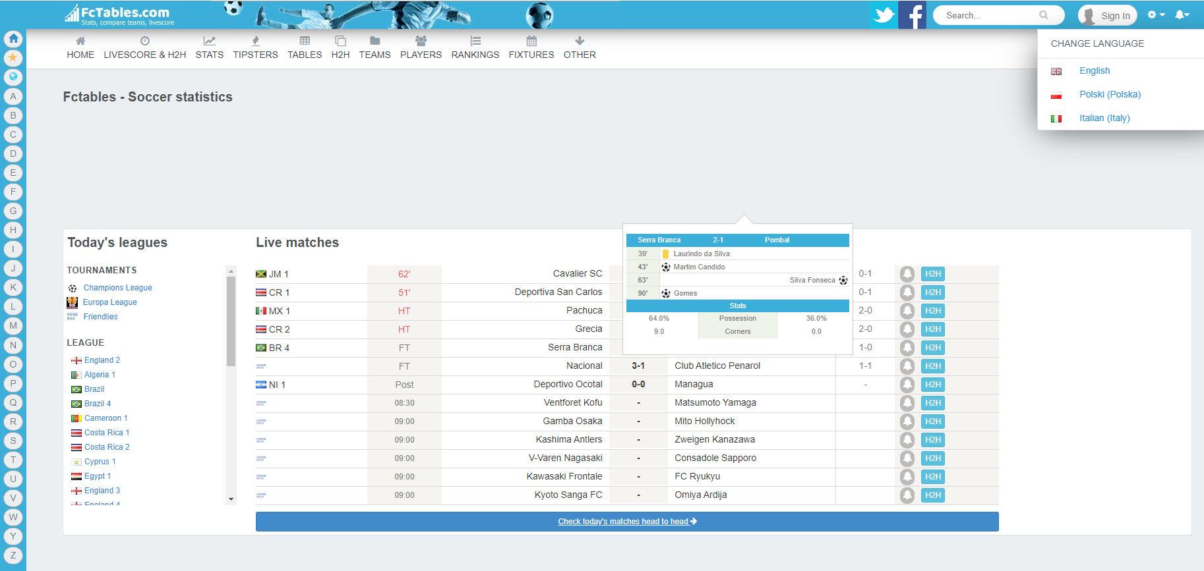Open Brazil 4 league
The image size is (1204, 571).
click(x=98, y=404)
